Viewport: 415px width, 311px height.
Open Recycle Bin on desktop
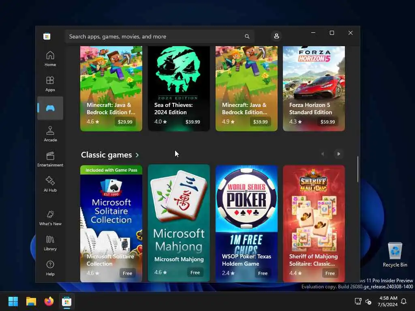coord(395,254)
